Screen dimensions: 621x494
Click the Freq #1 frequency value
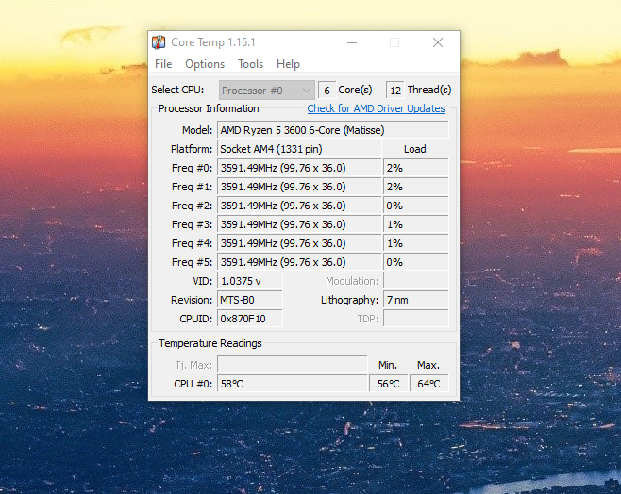tap(299, 187)
